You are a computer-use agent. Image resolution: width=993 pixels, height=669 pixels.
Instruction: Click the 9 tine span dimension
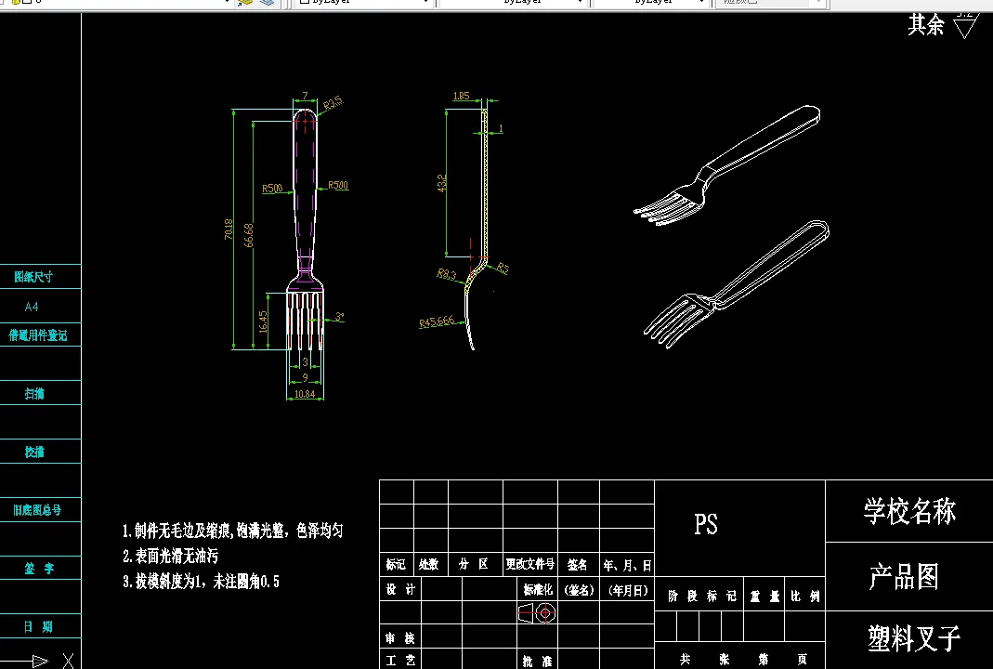click(306, 377)
